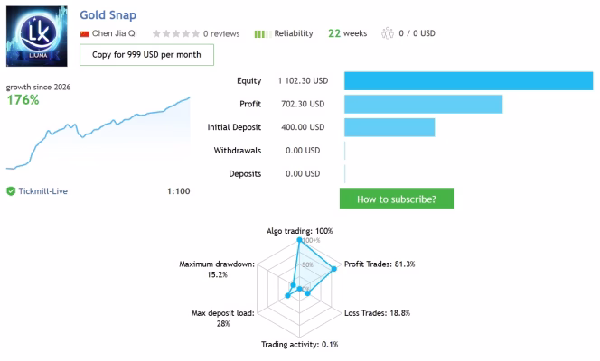Select the Max deposit load radar point

click(287, 295)
